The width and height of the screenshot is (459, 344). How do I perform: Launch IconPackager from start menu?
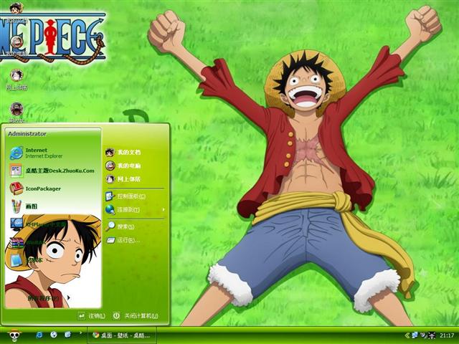[x=36, y=188]
